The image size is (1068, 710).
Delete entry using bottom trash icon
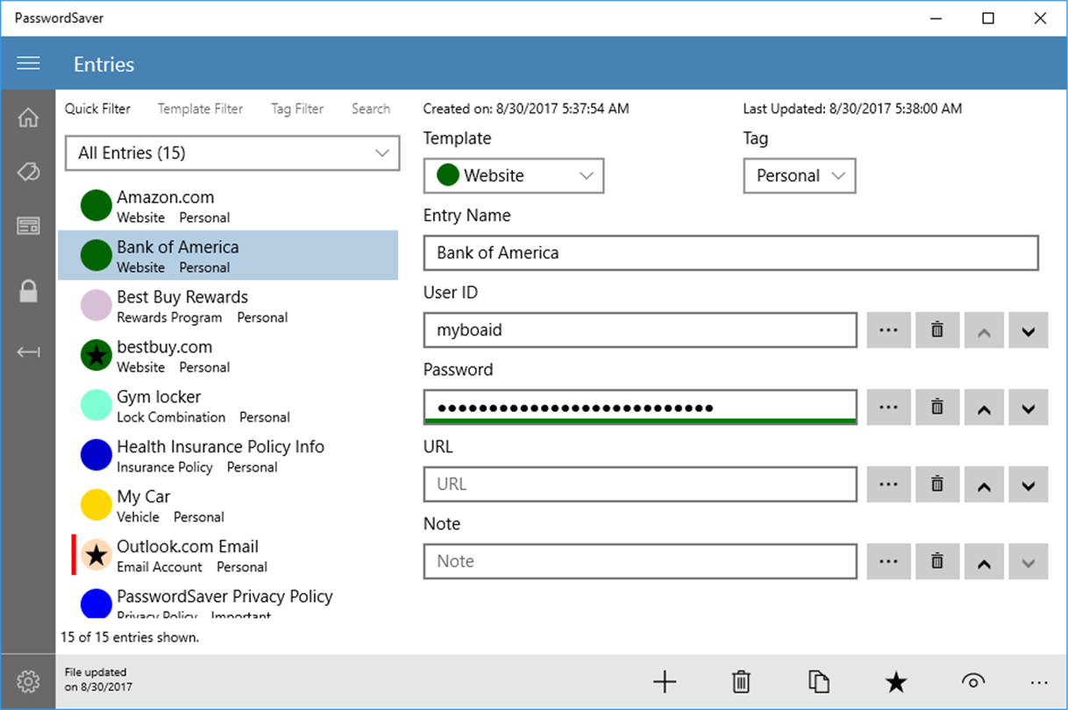[x=741, y=681]
